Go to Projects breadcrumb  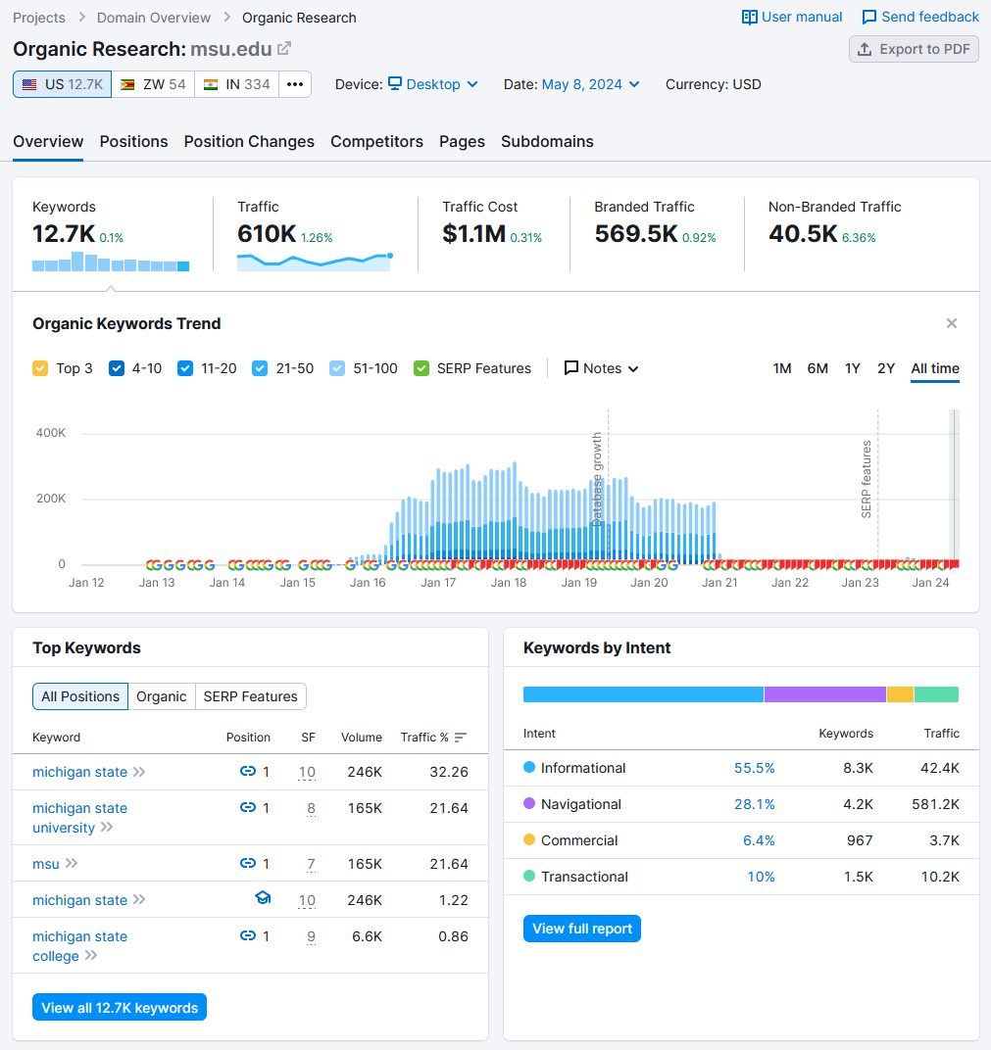39,18
